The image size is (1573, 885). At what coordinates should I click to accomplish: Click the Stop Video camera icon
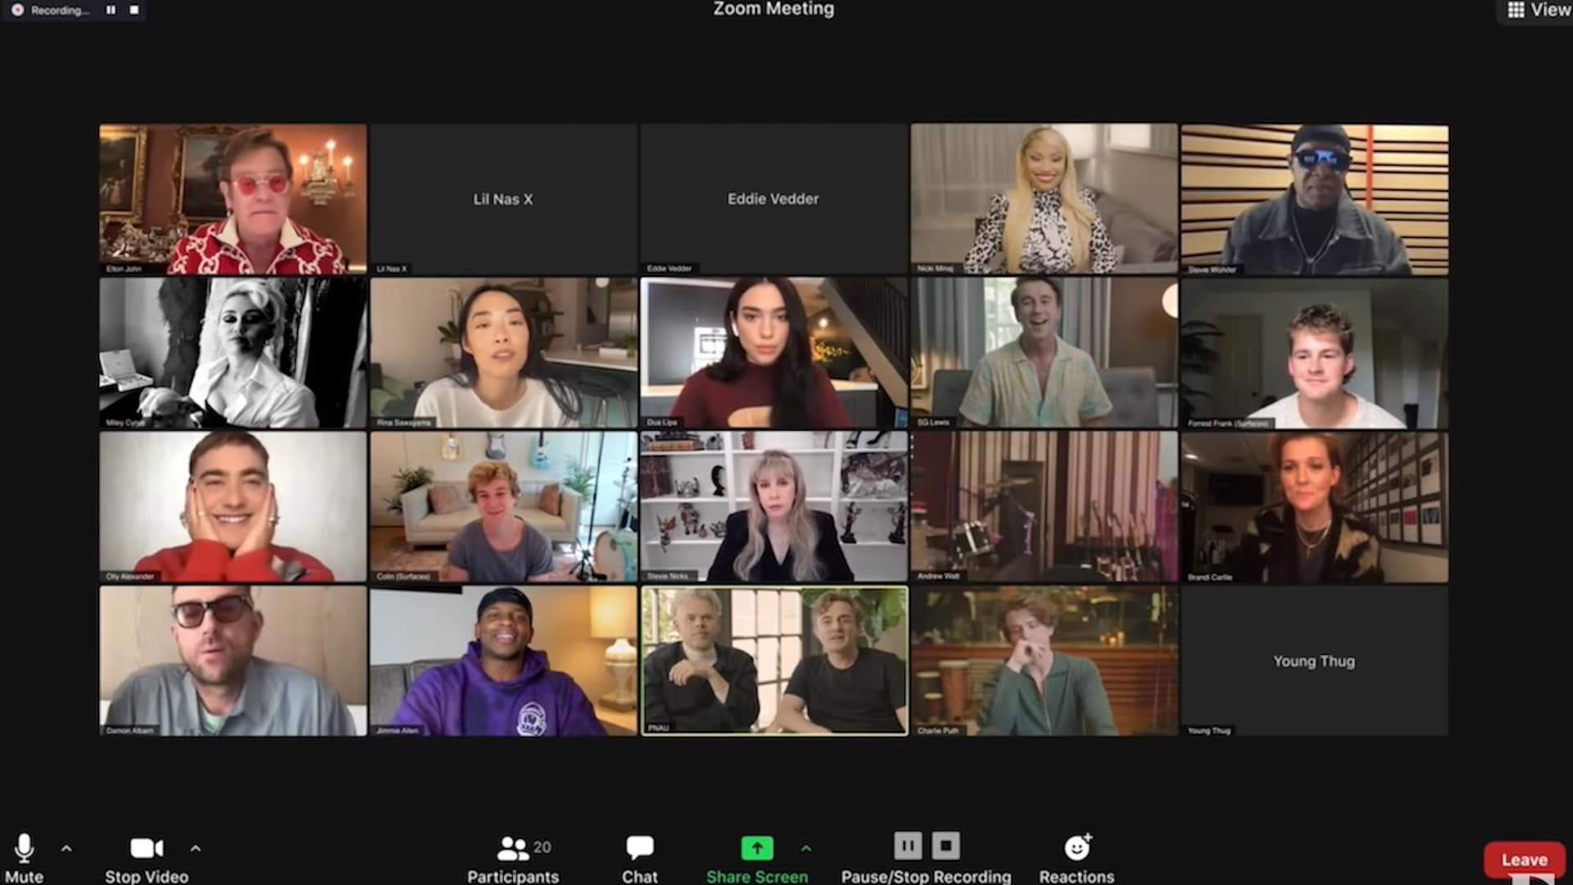coord(146,849)
